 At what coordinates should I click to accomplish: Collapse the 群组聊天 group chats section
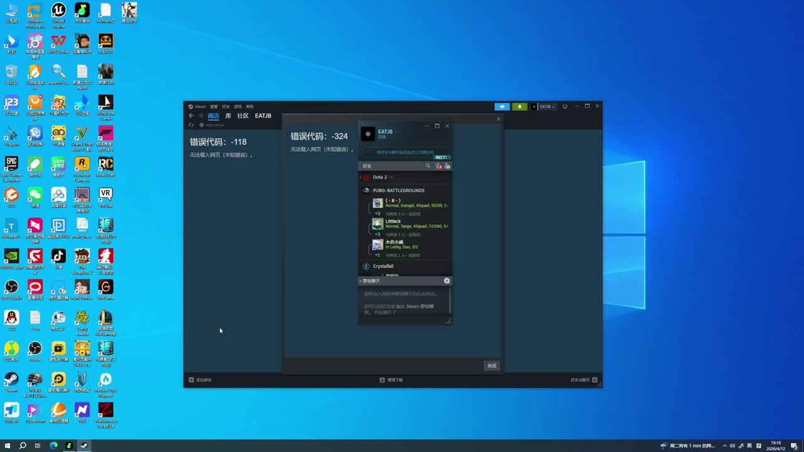(x=361, y=281)
